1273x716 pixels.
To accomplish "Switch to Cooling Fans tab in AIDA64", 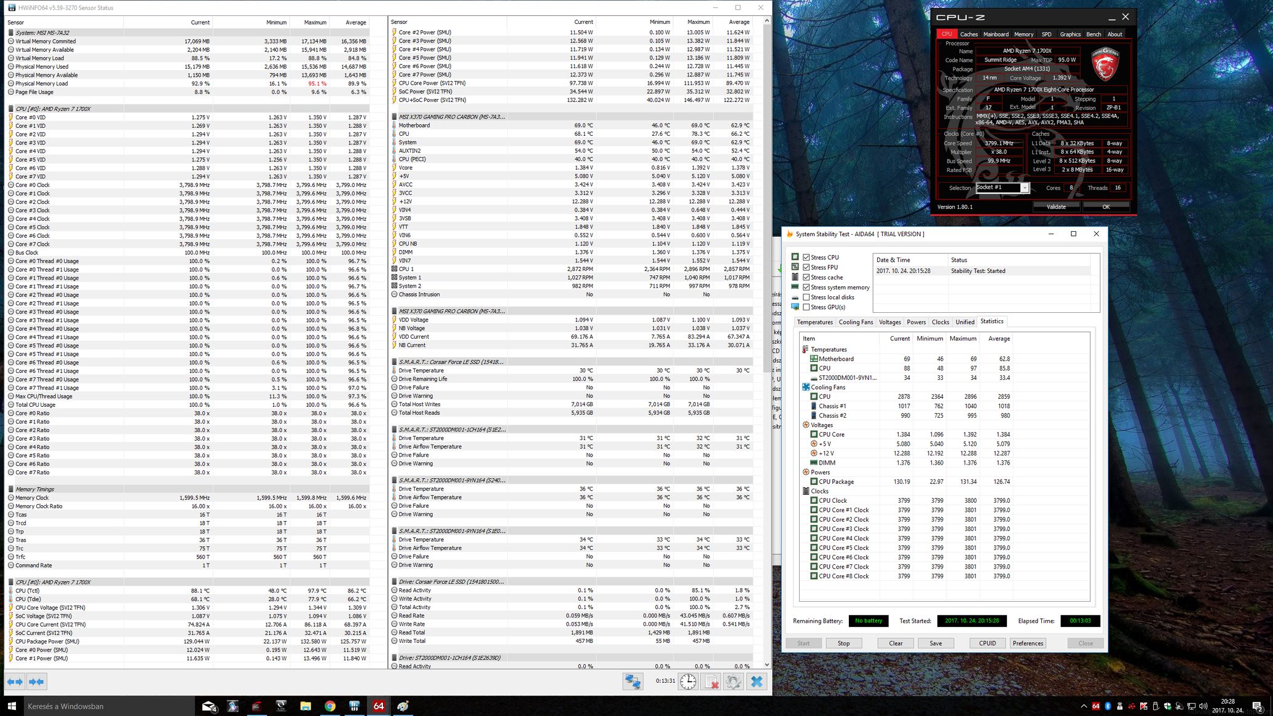I will coord(856,322).
